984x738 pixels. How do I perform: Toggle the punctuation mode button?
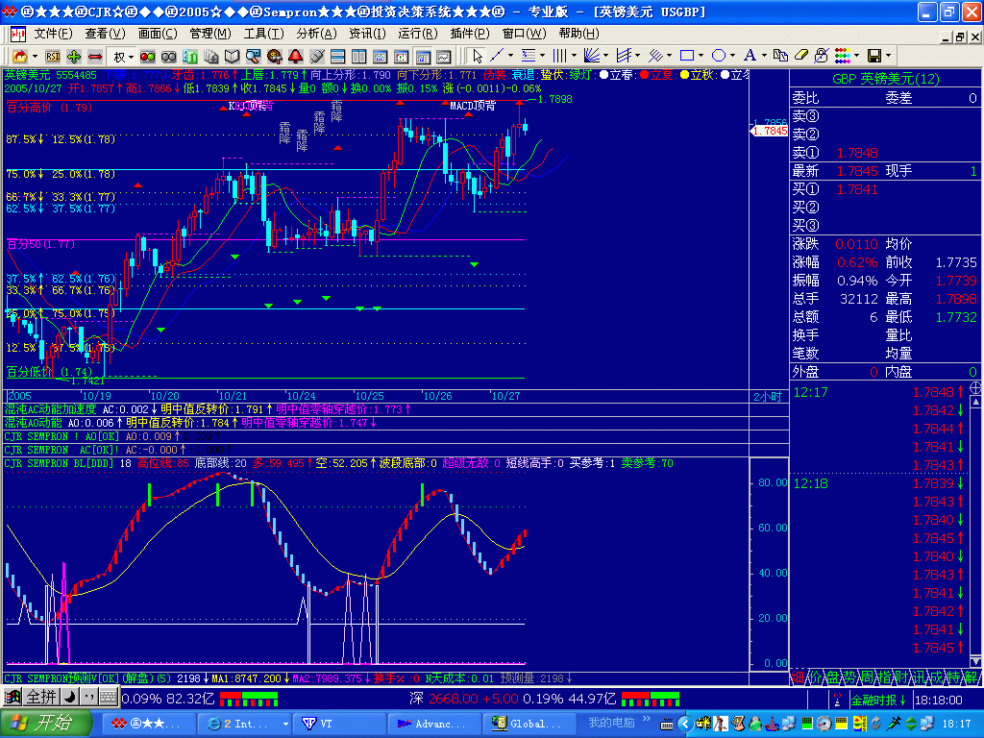(x=88, y=697)
